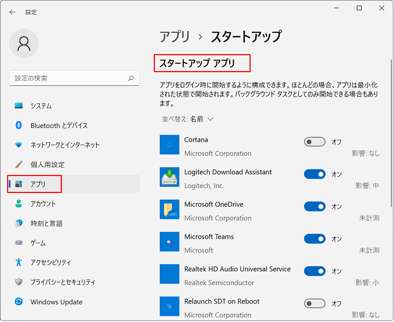Open プライバシーとセキュリティ settings page

click(x=62, y=282)
